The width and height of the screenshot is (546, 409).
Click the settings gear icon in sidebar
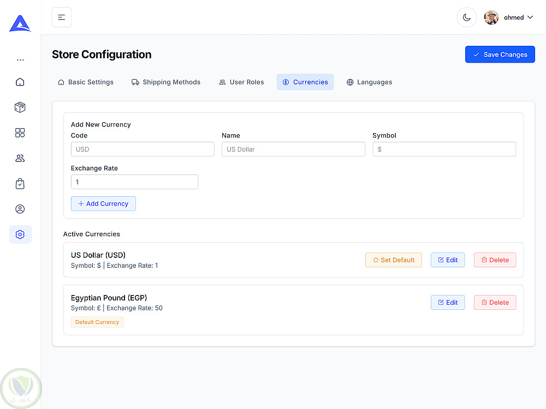(20, 234)
